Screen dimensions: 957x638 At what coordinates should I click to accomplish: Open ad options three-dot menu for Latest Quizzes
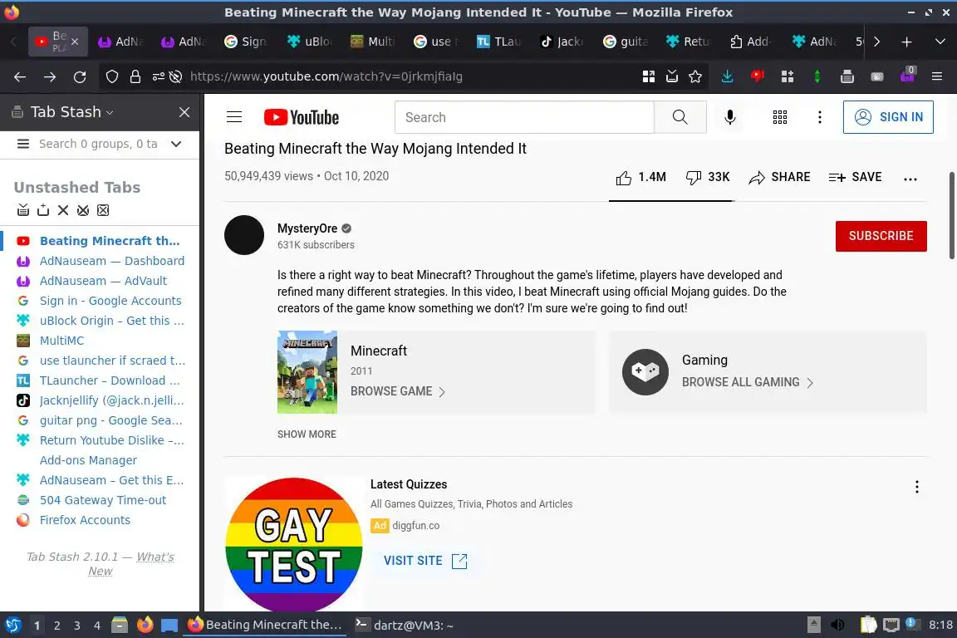pyautogui.click(x=917, y=487)
